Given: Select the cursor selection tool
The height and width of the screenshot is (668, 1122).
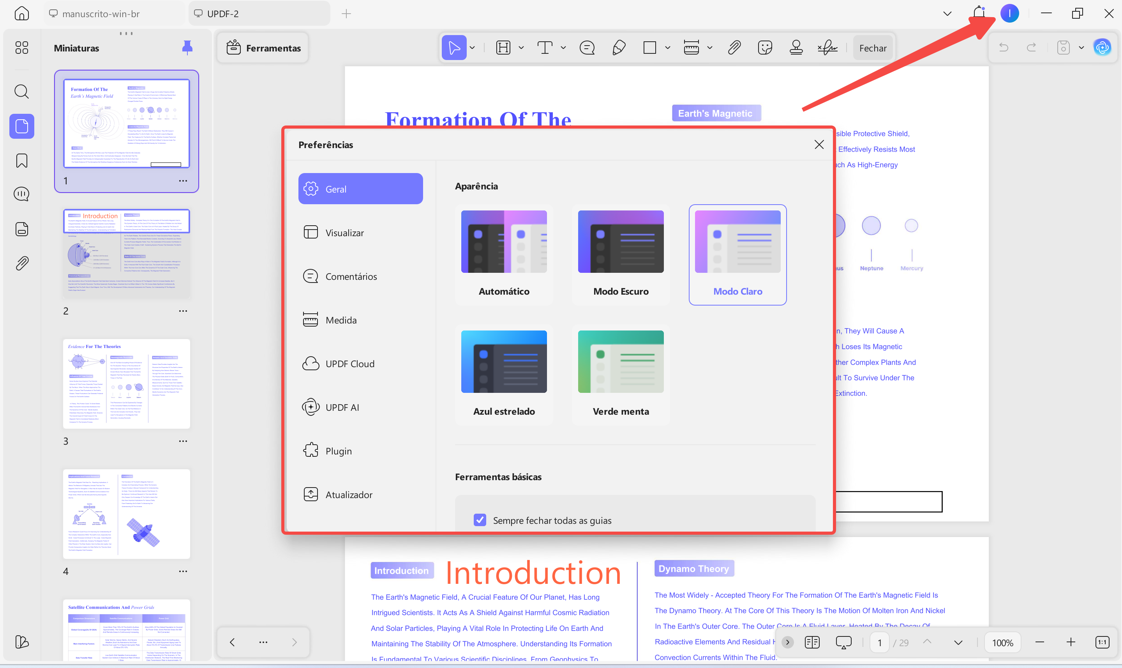Looking at the screenshot, I should click(x=454, y=48).
